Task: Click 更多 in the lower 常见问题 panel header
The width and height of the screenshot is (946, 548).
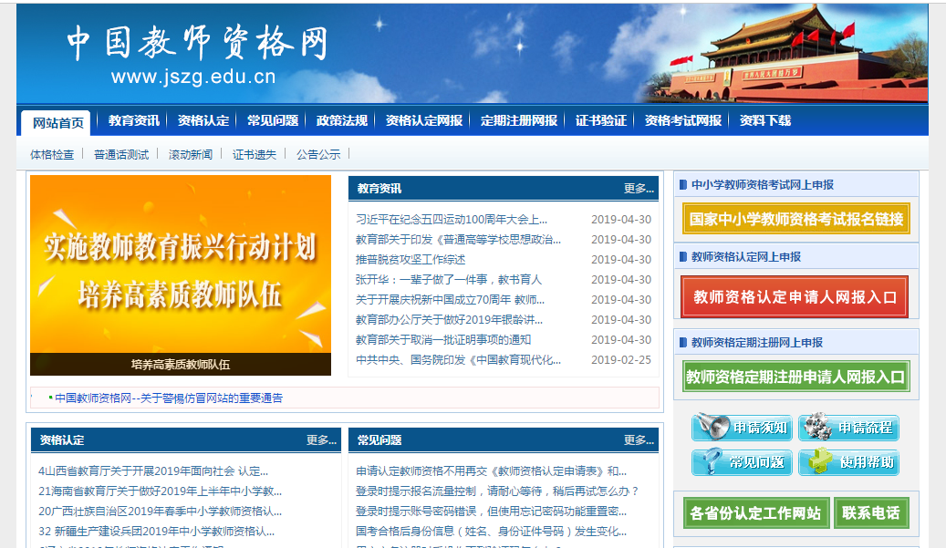Action: point(639,440)
